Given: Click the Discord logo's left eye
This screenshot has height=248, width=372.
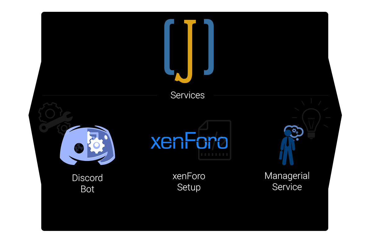Looking at the screenshot, I should click(79, 148).
